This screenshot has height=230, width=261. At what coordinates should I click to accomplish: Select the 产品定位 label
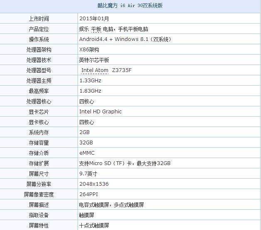pos(39,29)
